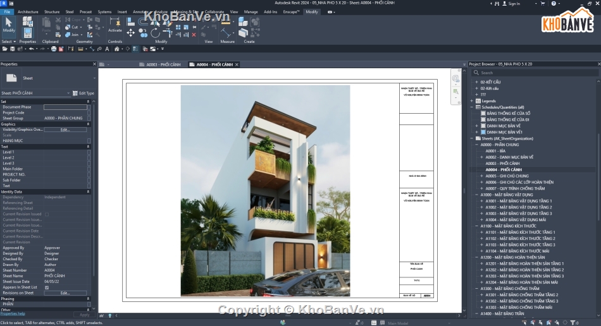Save project from quick access toolbar
This screenshot has width=601, height=326.
[x=12, y=49]
